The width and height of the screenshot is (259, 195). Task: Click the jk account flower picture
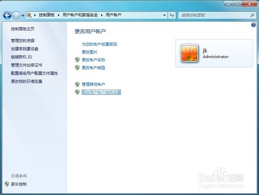pos(189,53)
